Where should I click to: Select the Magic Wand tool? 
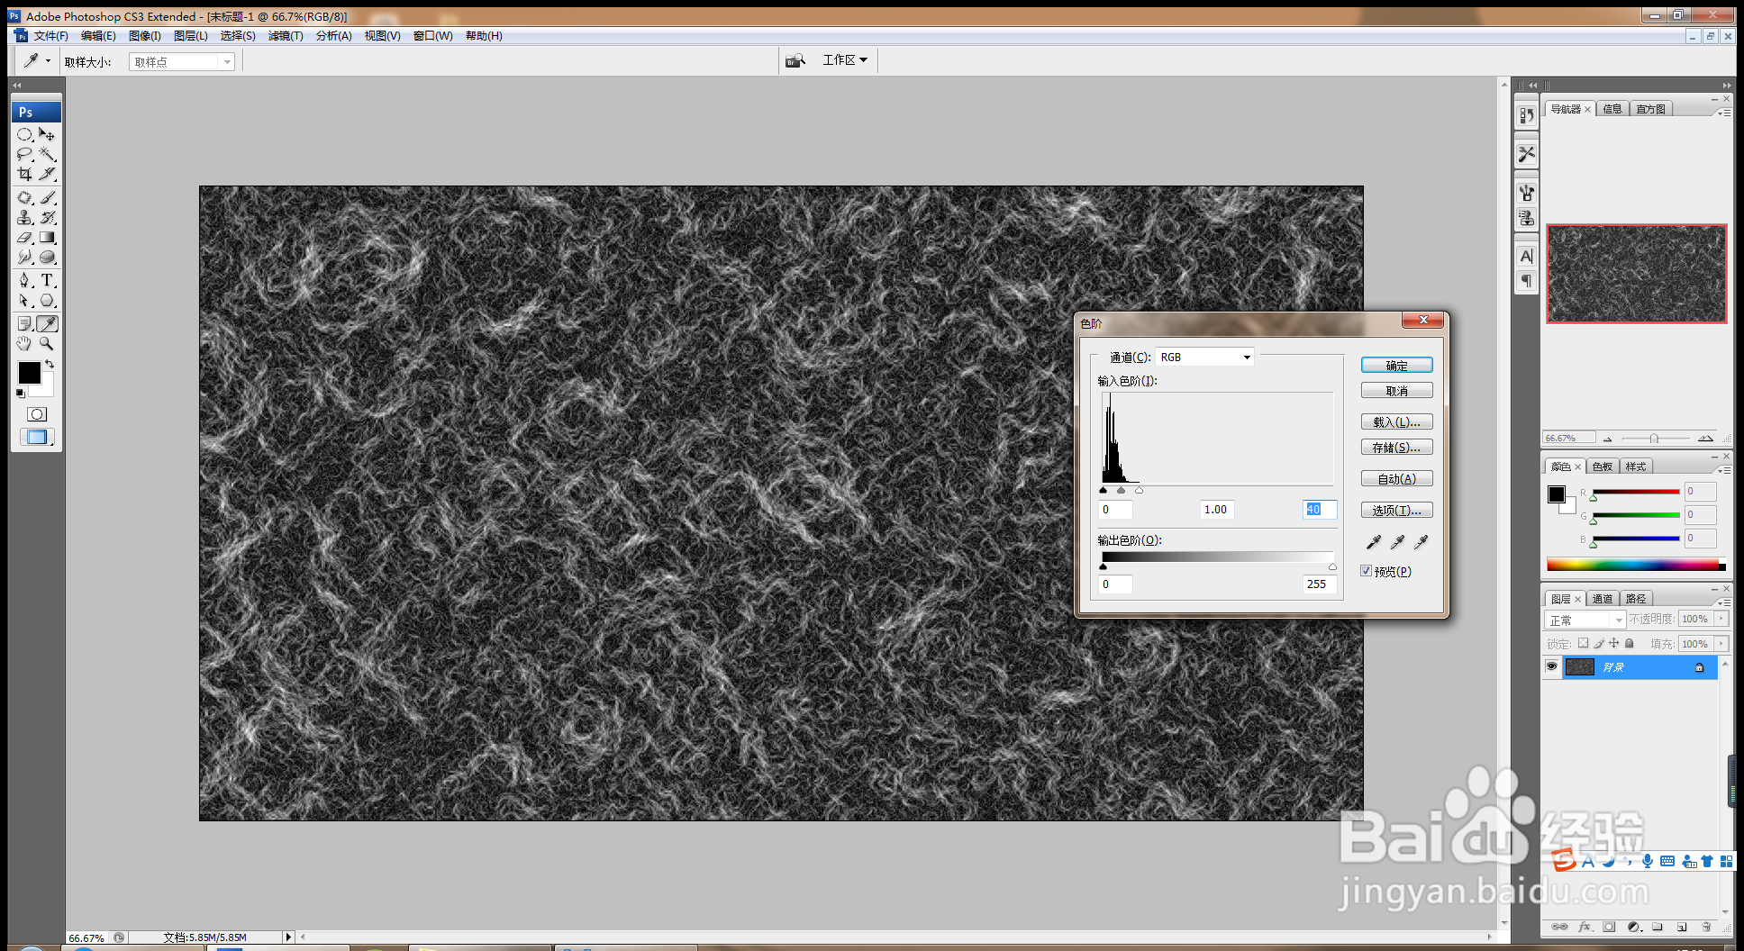[x=48, y=154]
